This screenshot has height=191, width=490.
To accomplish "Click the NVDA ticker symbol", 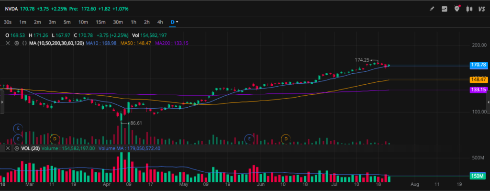I will (x=11, y=9).
